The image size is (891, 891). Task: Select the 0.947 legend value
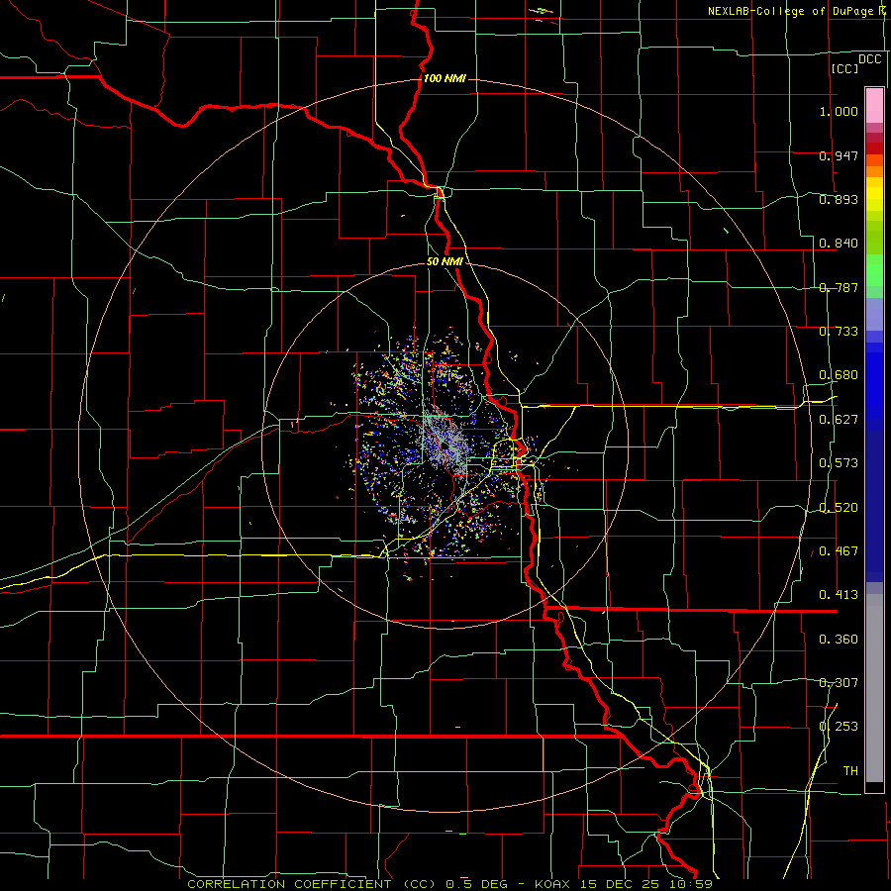[839, 155]
